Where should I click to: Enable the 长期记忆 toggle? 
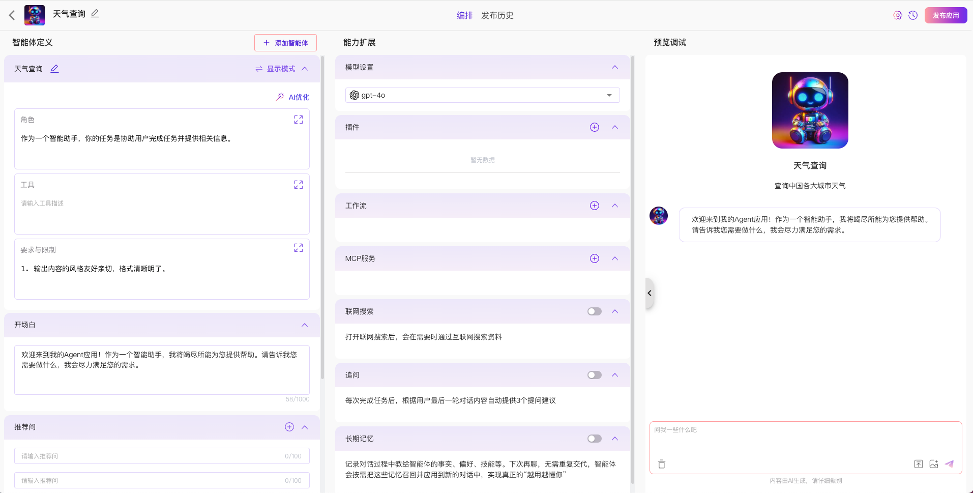pos(595,439)
